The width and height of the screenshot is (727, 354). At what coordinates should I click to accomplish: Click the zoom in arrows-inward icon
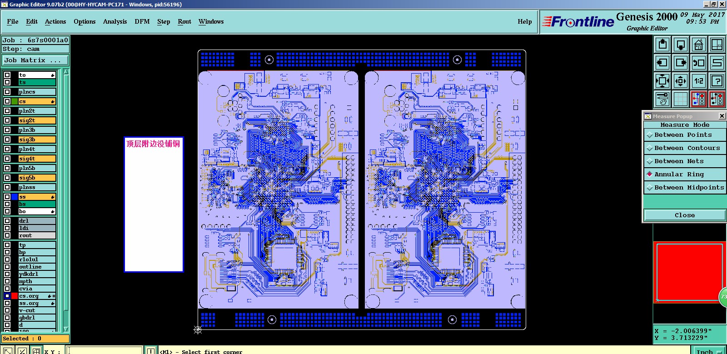pos(662,81)
